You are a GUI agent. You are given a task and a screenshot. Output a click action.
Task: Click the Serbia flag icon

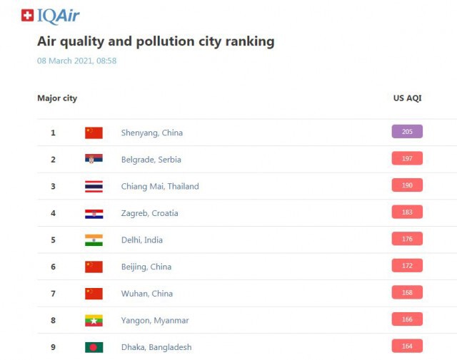pos(94,159)
